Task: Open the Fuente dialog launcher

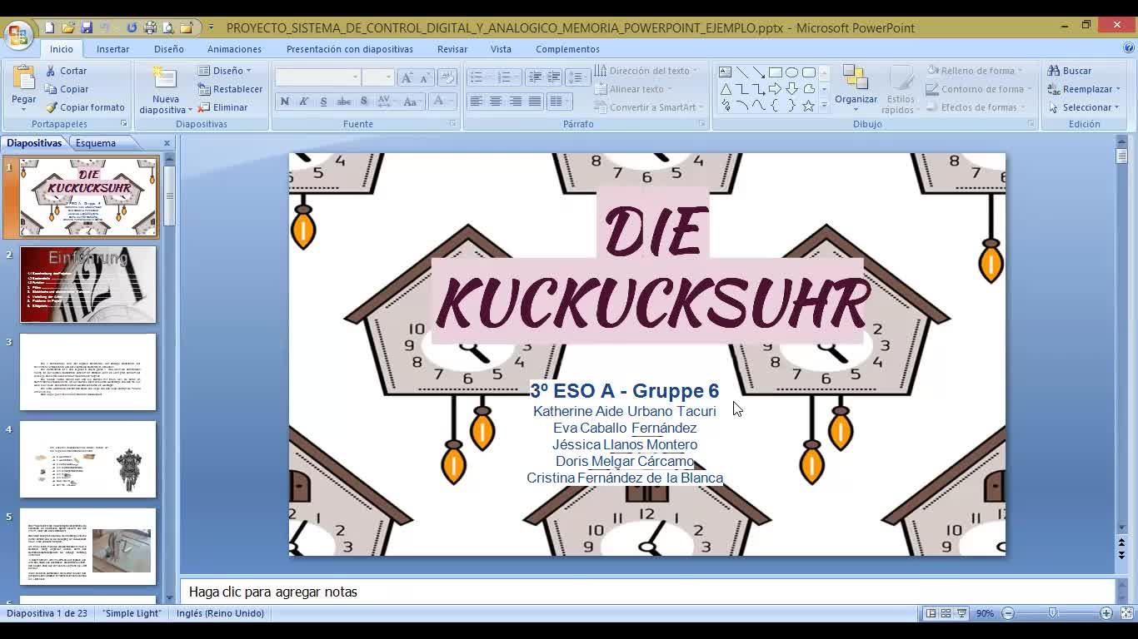Action: pyautogui.click(x=453, y=124)
